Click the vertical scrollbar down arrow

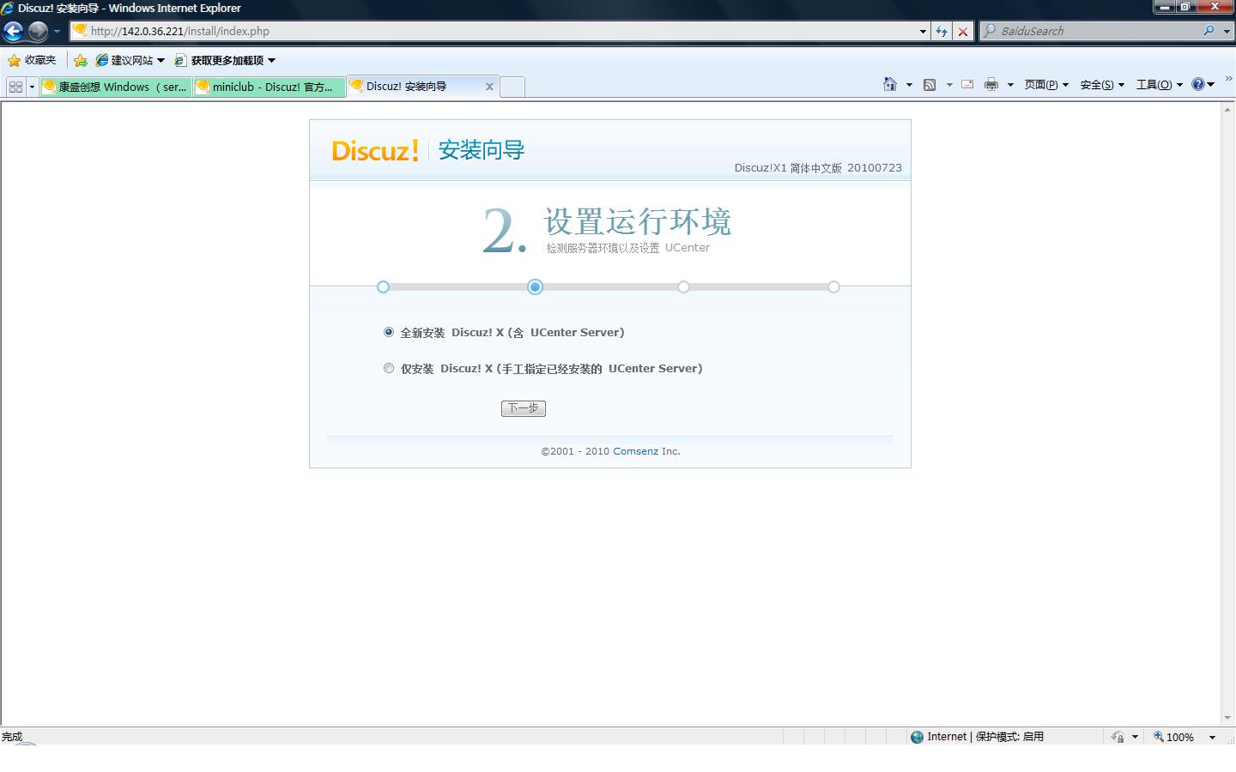(x=1228, y=718)
